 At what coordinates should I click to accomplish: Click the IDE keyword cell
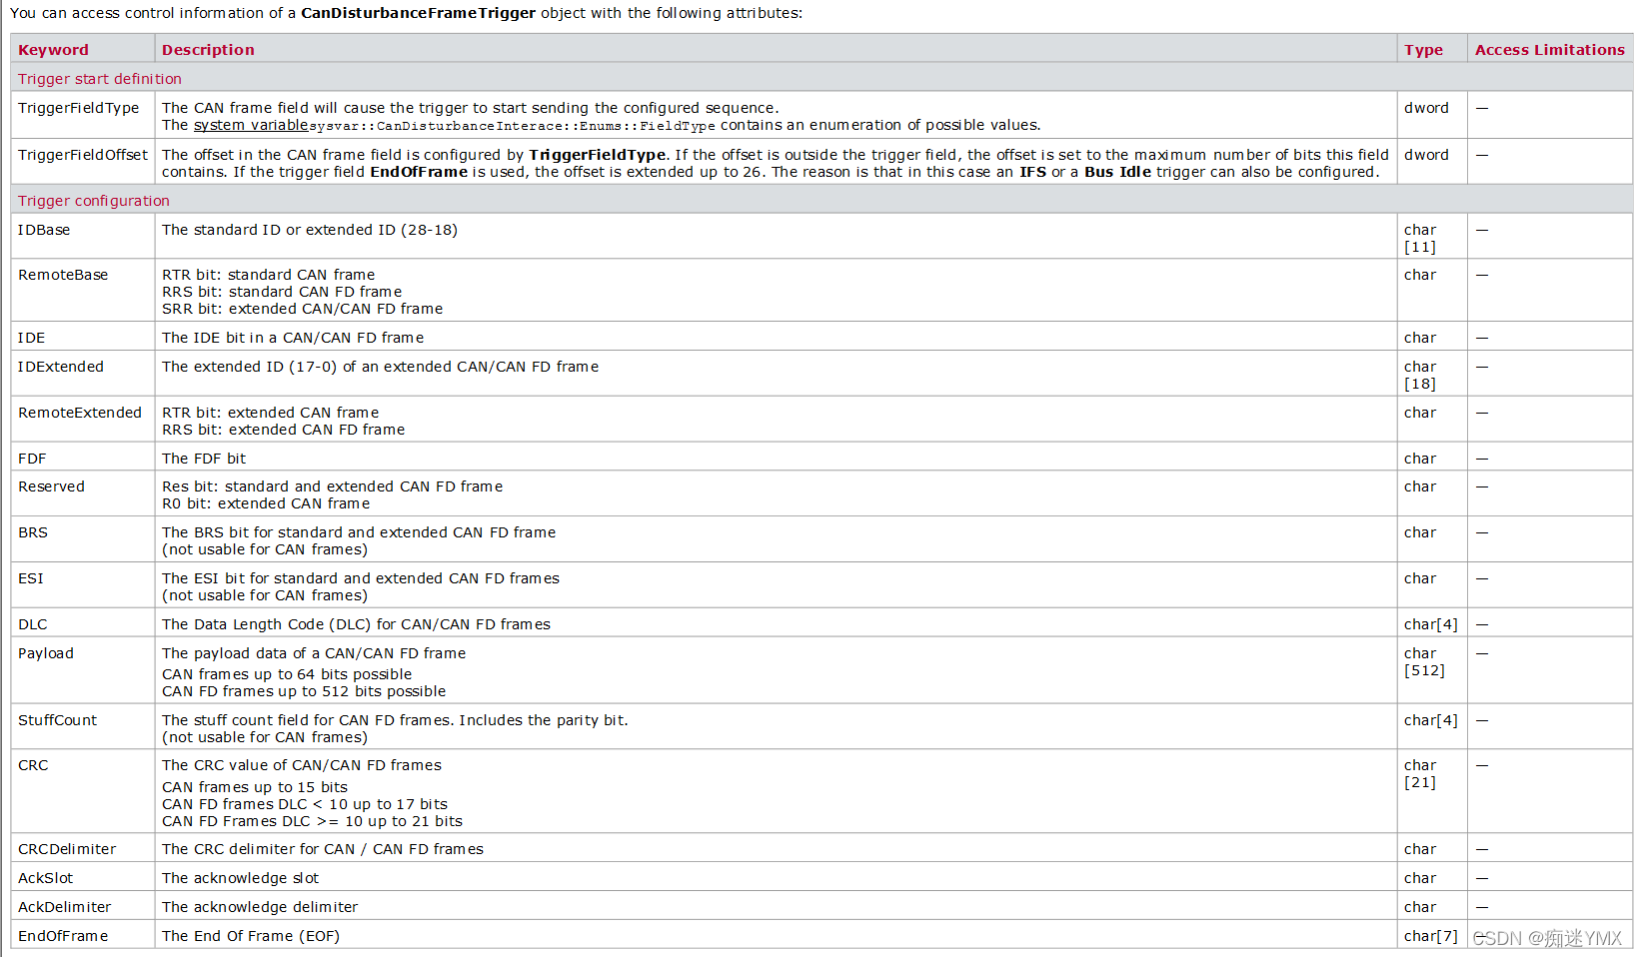pos(83,337)
